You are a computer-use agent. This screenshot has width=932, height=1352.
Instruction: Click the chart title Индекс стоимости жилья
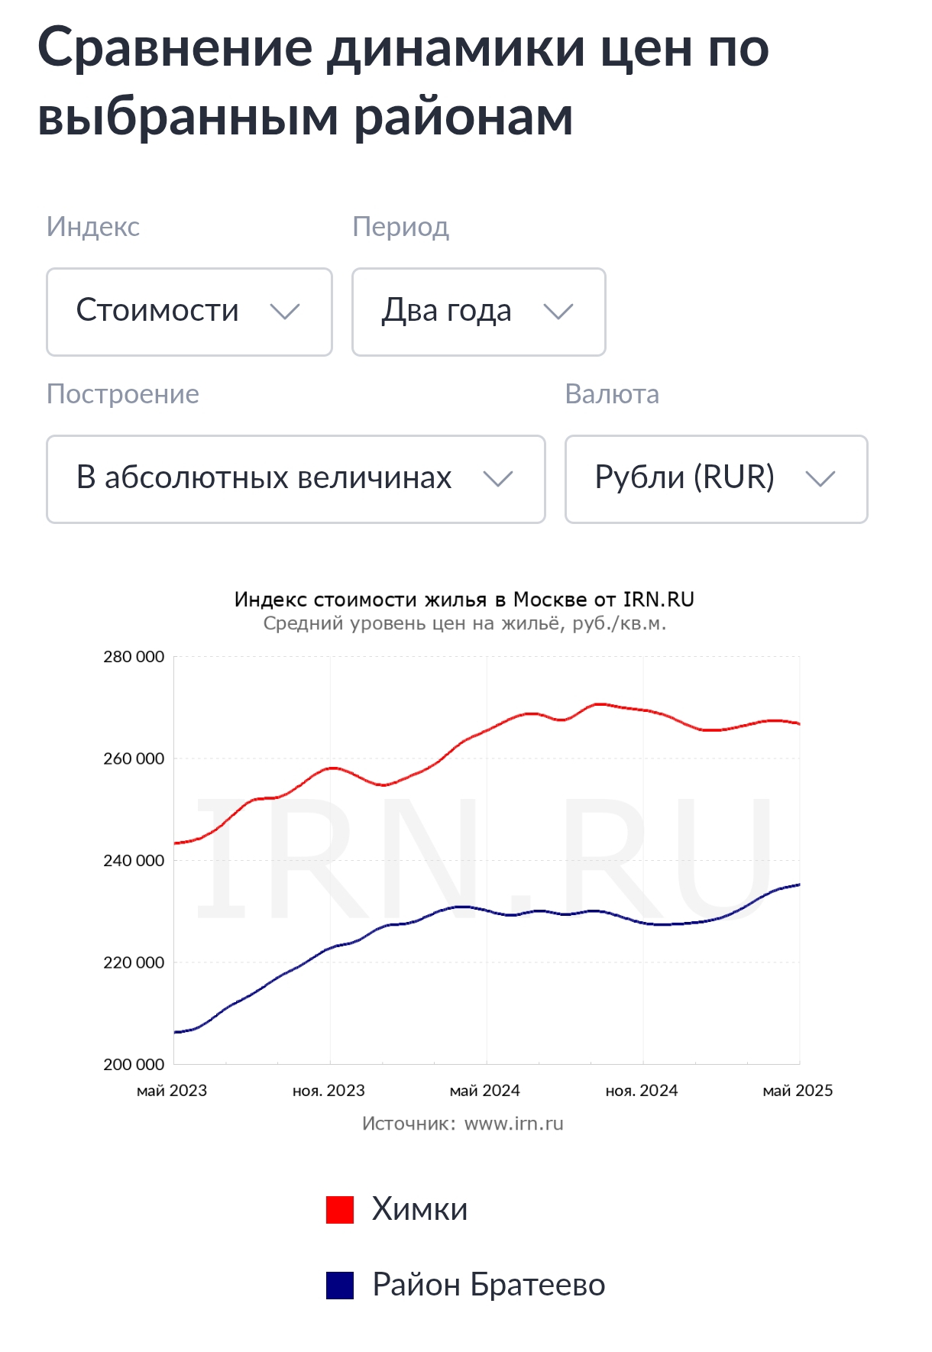click(464, 600)
